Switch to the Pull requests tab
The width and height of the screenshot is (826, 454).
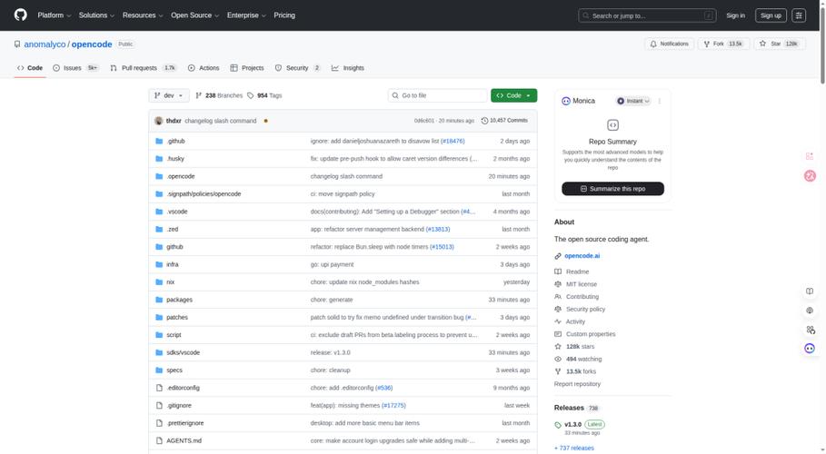coord(144,68)
